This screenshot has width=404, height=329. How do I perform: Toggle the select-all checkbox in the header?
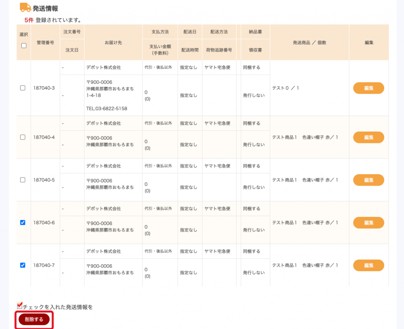(x=24, y=45)
